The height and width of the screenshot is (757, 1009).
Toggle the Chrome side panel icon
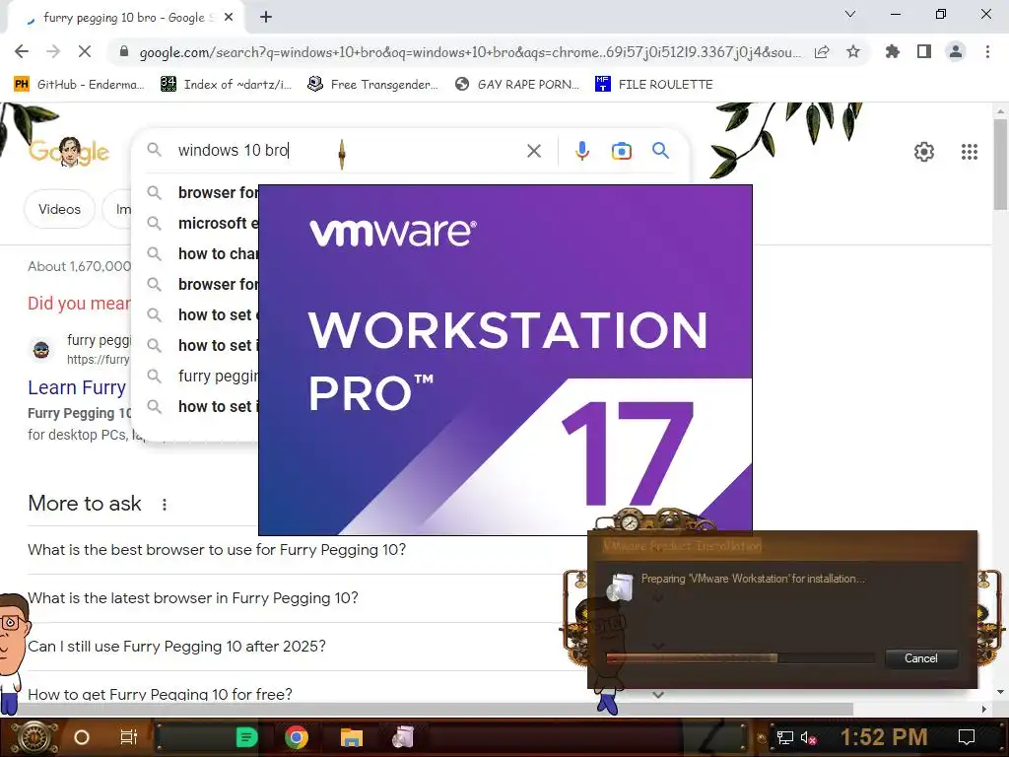coord(924,51)
